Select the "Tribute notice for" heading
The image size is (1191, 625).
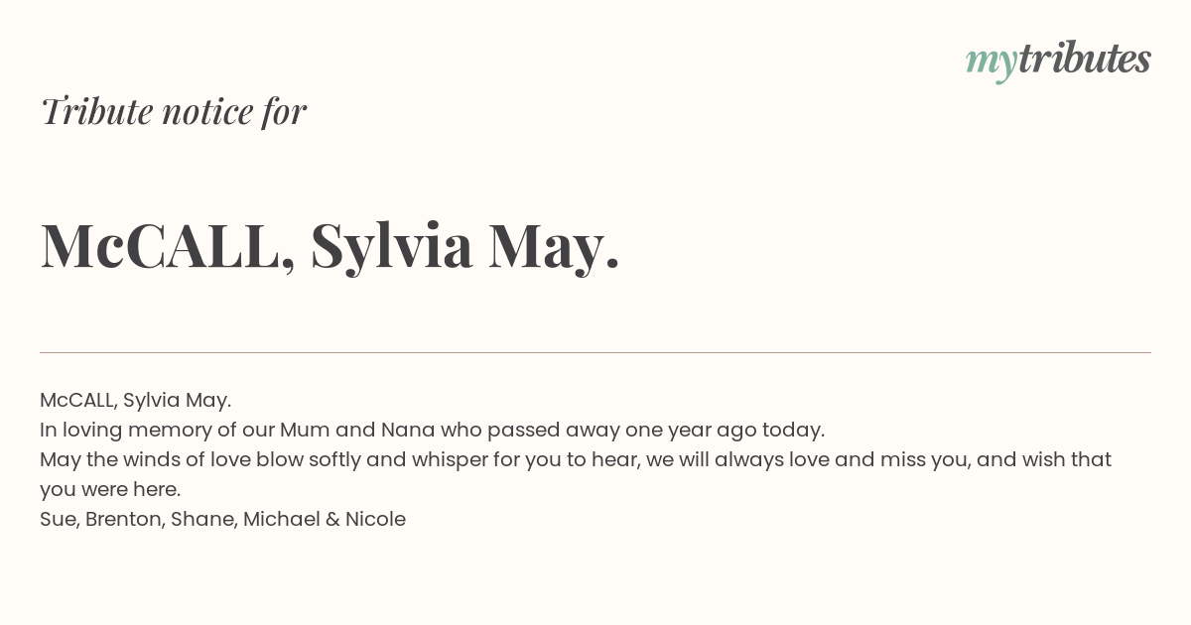[x=174, y=111]
